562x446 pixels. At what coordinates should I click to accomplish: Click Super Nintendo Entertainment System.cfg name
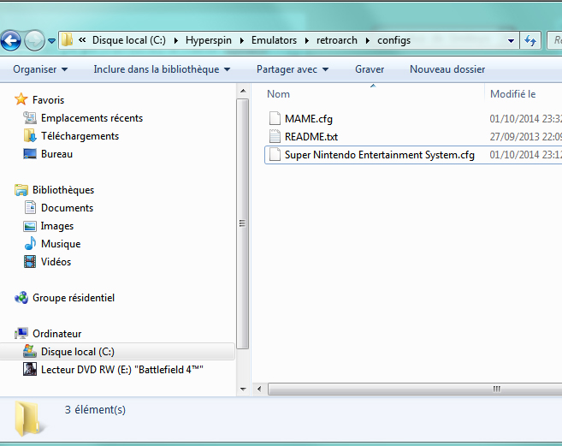click(380, 155)
